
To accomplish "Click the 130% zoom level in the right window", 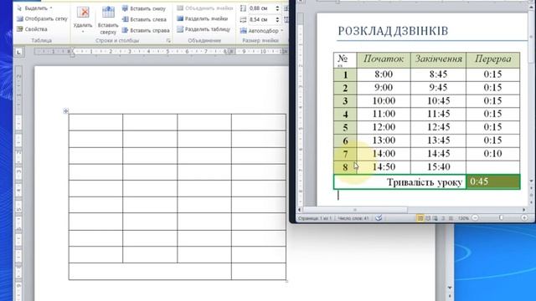I will tap(463, 218).
